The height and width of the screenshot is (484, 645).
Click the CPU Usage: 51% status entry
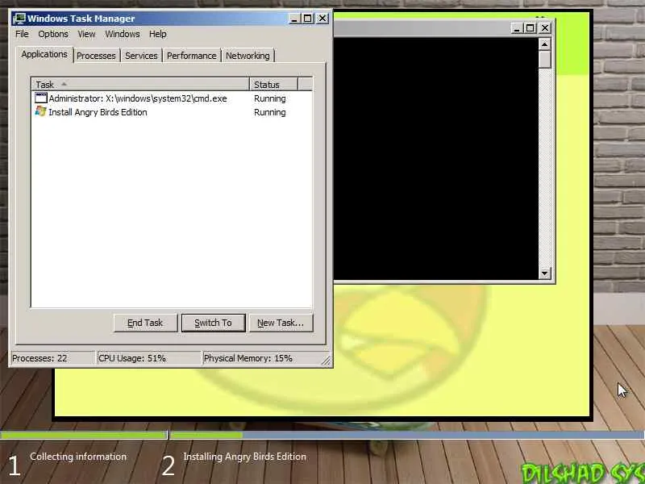148,358
